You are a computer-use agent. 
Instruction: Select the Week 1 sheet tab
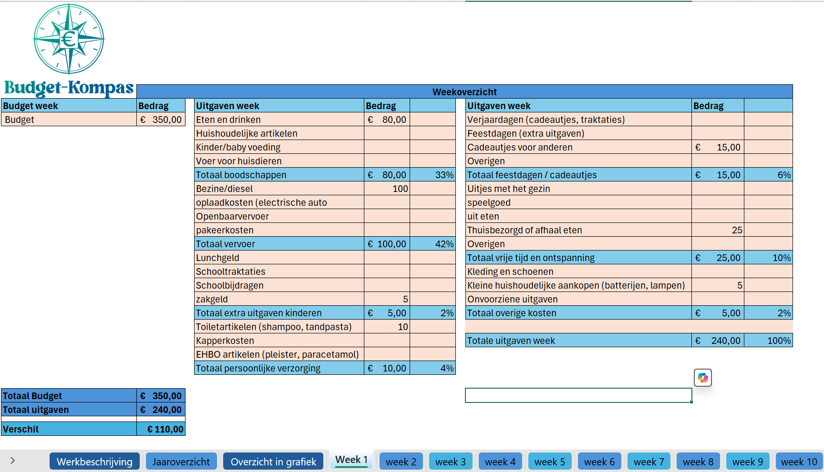(351, 460)
